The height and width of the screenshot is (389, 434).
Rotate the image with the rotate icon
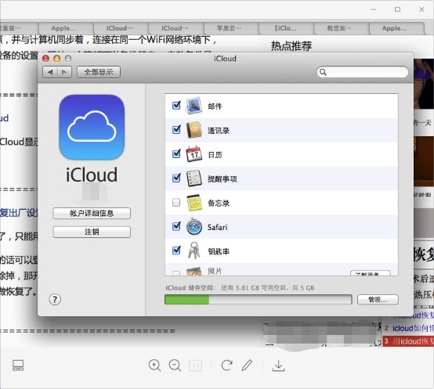click(x=226, y=366)
